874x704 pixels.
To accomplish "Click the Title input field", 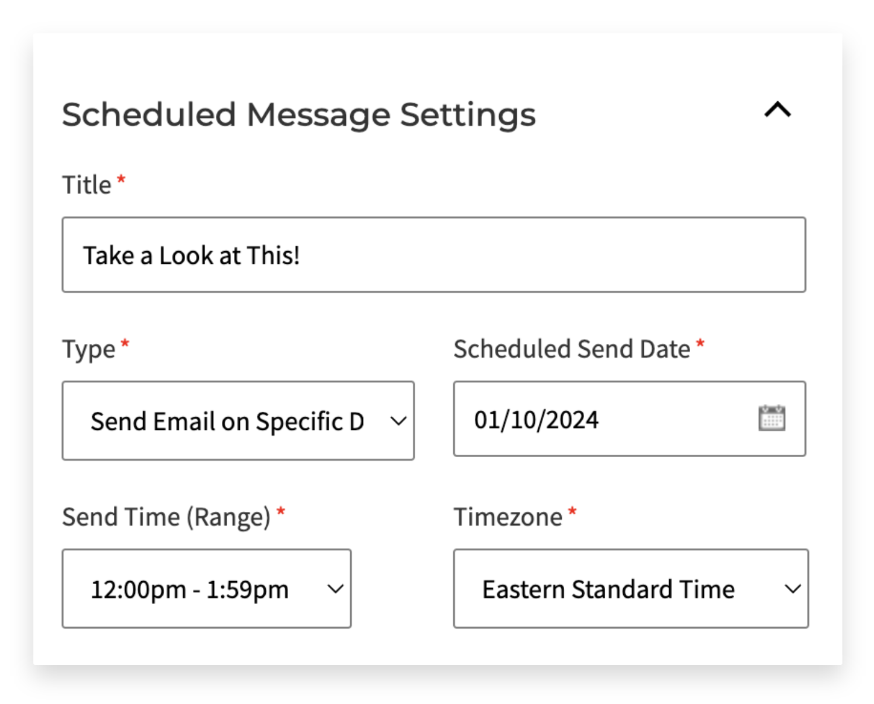I will click(434, 254).
